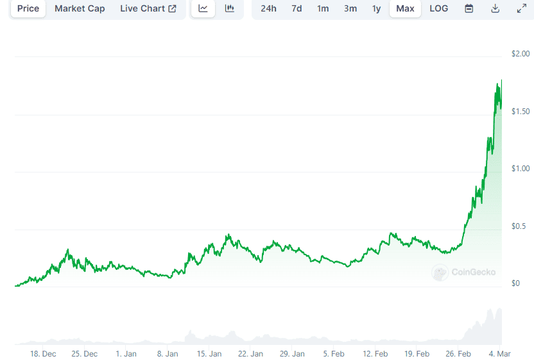Click the 18. Dec date label

pos(43,354)
